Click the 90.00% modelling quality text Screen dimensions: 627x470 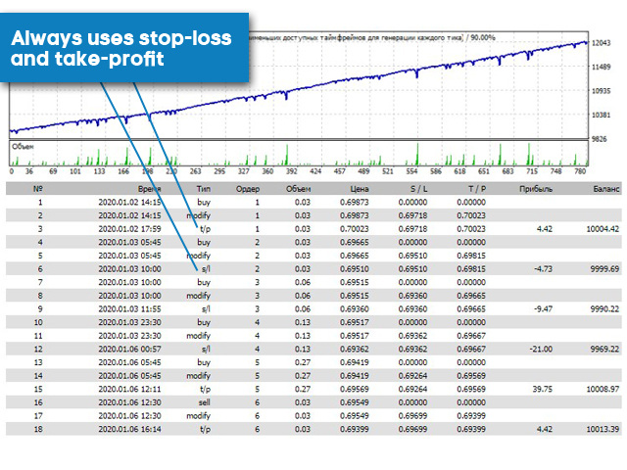pyautogui.click(x=483, y=37)
